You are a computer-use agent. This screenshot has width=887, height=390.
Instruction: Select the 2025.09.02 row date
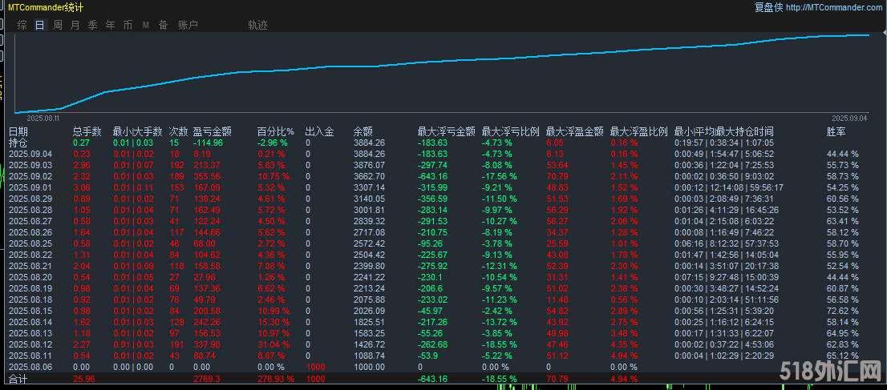pos(30,176)
